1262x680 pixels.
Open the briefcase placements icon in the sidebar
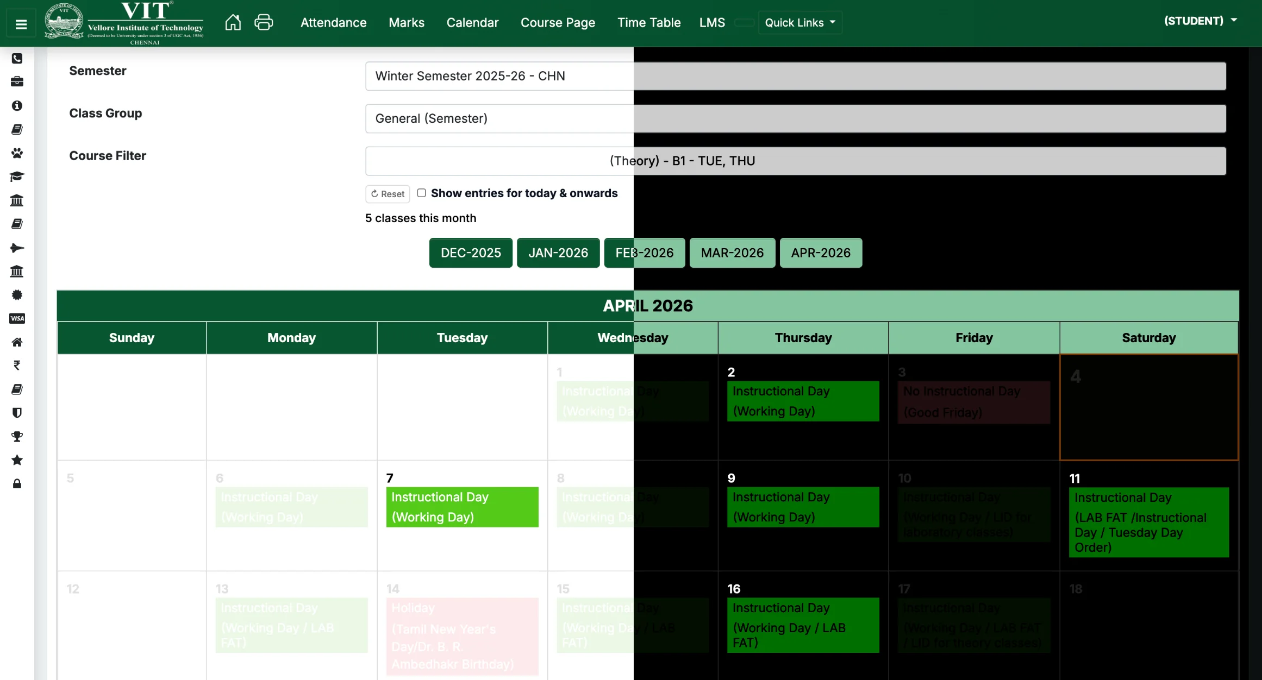17,81
